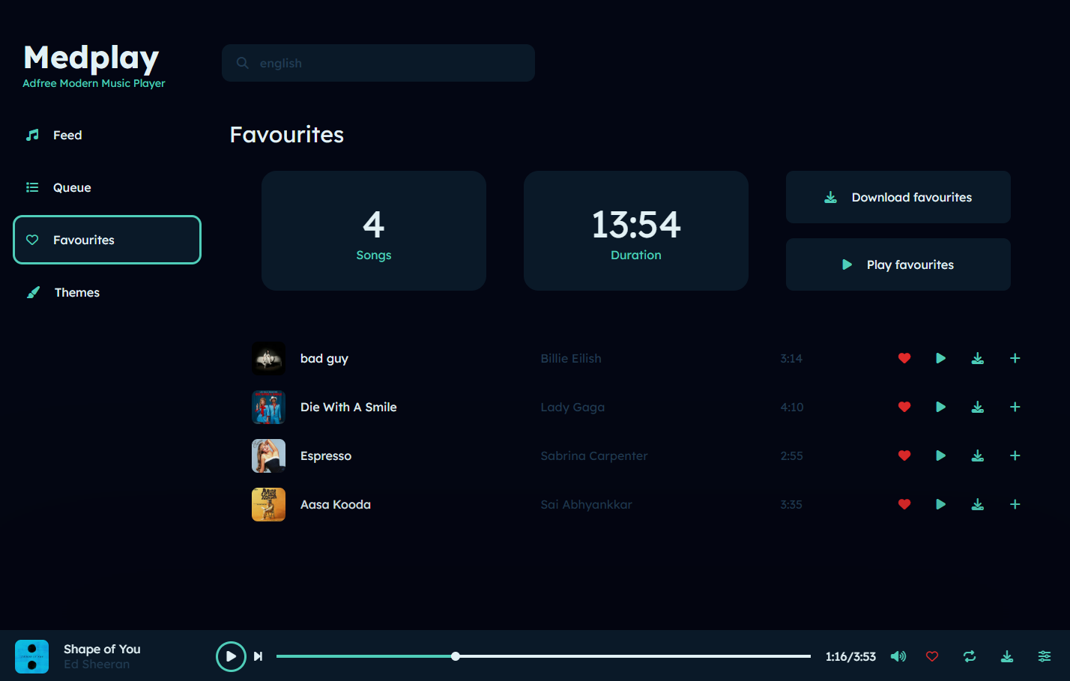Open the equalizer settings icon
This screenshot has height=681, width=1070.
click(x=1045, y=656)
